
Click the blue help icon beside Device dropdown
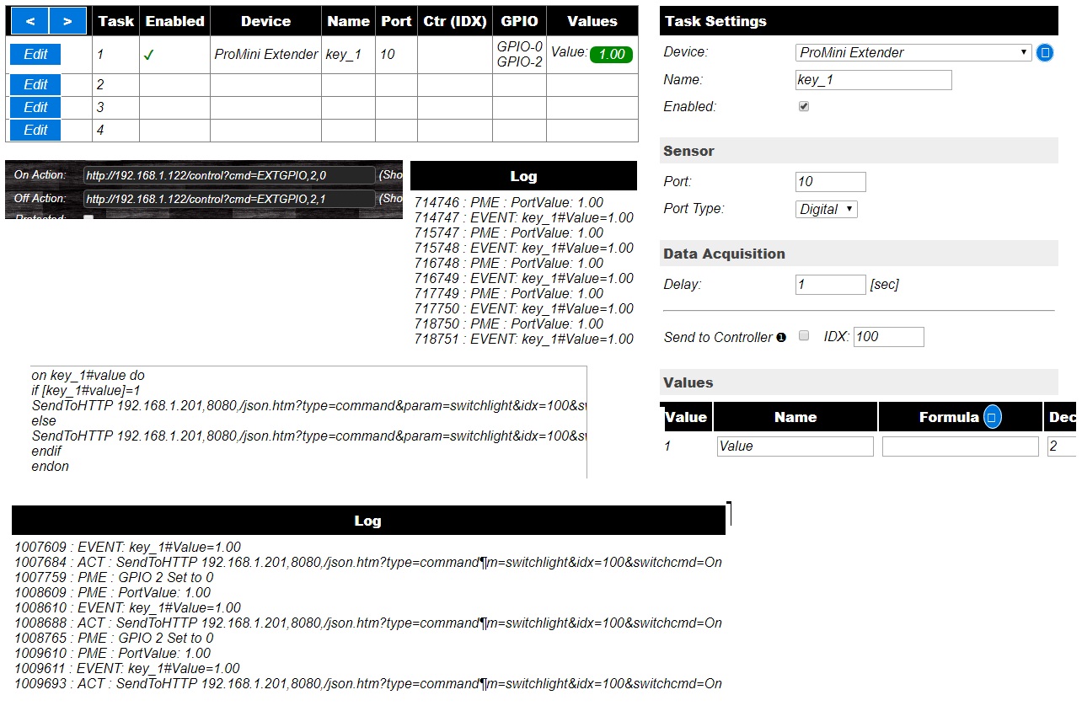(x=1045, y=52)
